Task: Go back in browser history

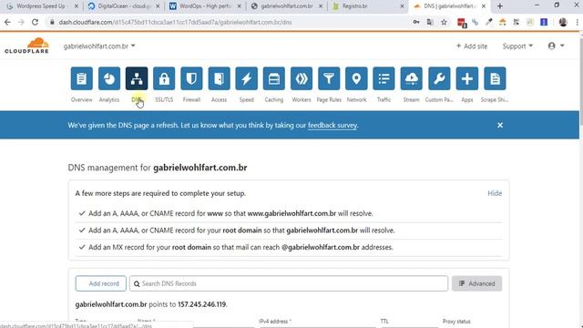Action: pos(7,22)
